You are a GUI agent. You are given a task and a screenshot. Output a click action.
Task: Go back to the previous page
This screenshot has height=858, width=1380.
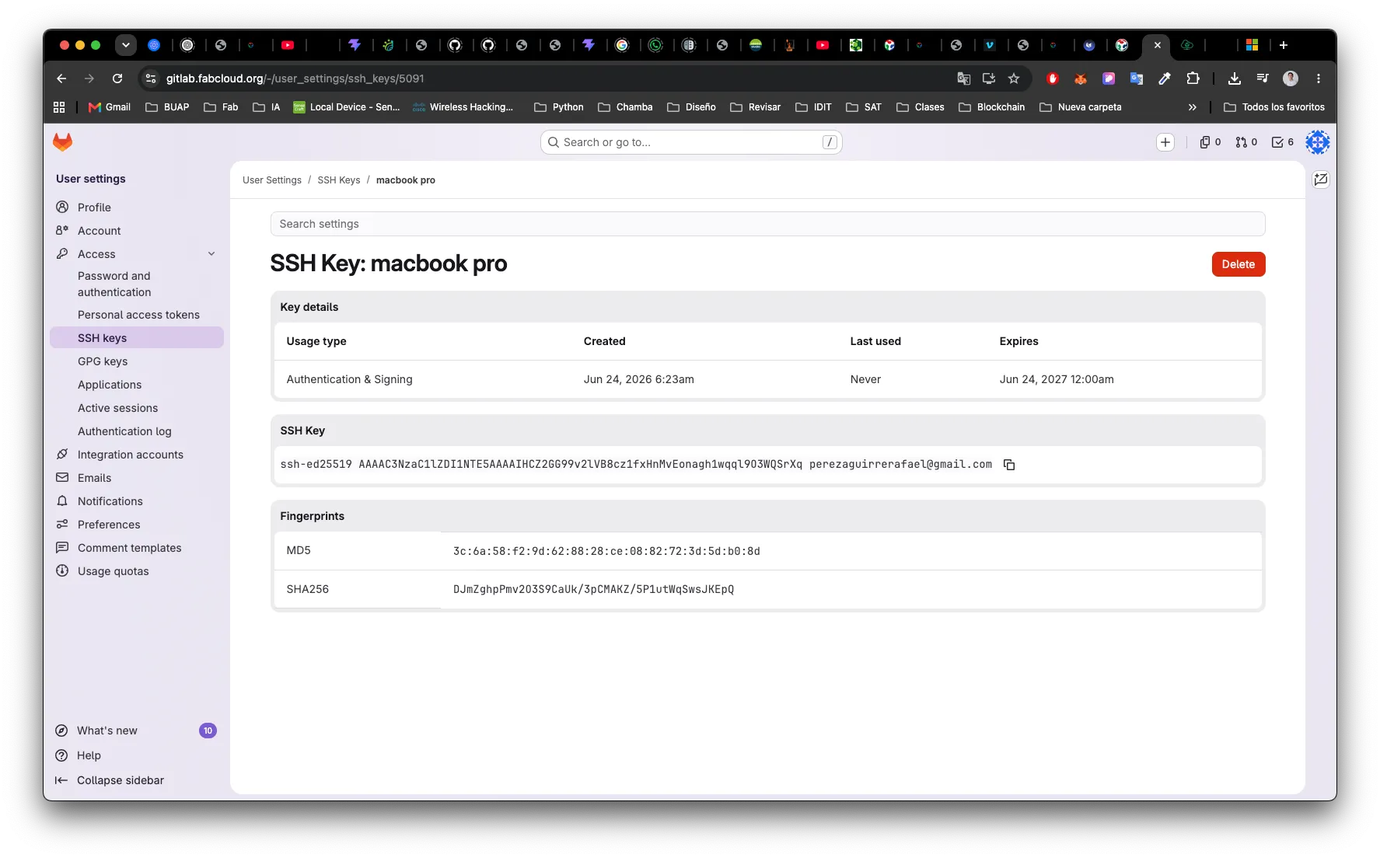pos(61,78)
